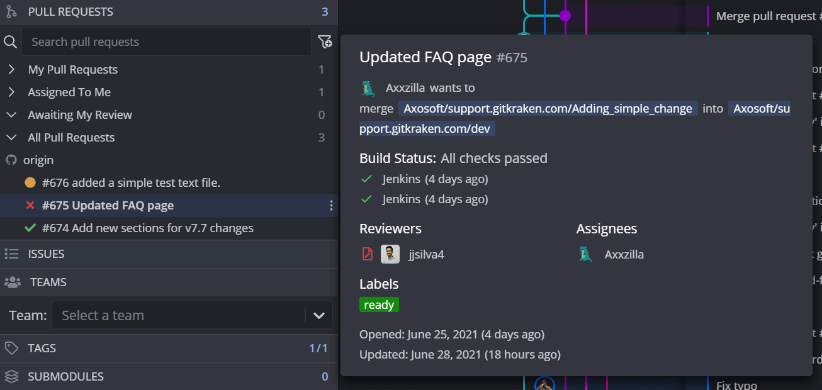Click the green ready label
822x390 pixels.
(x=379, y=304)
